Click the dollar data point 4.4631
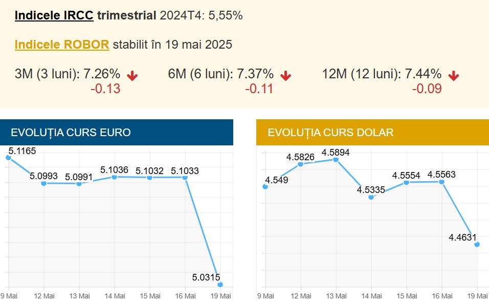Image resolution: width=489 pixels, height=301 pixels. [477, 245]
